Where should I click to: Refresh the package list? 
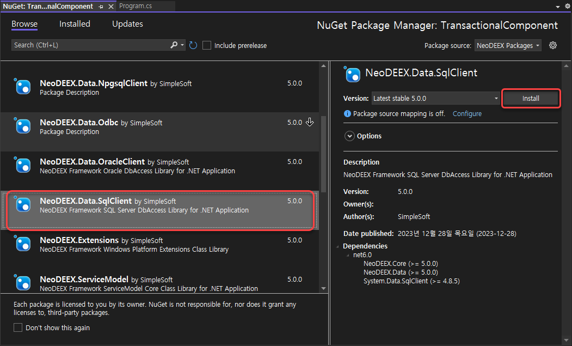click(x=193, y=45)
